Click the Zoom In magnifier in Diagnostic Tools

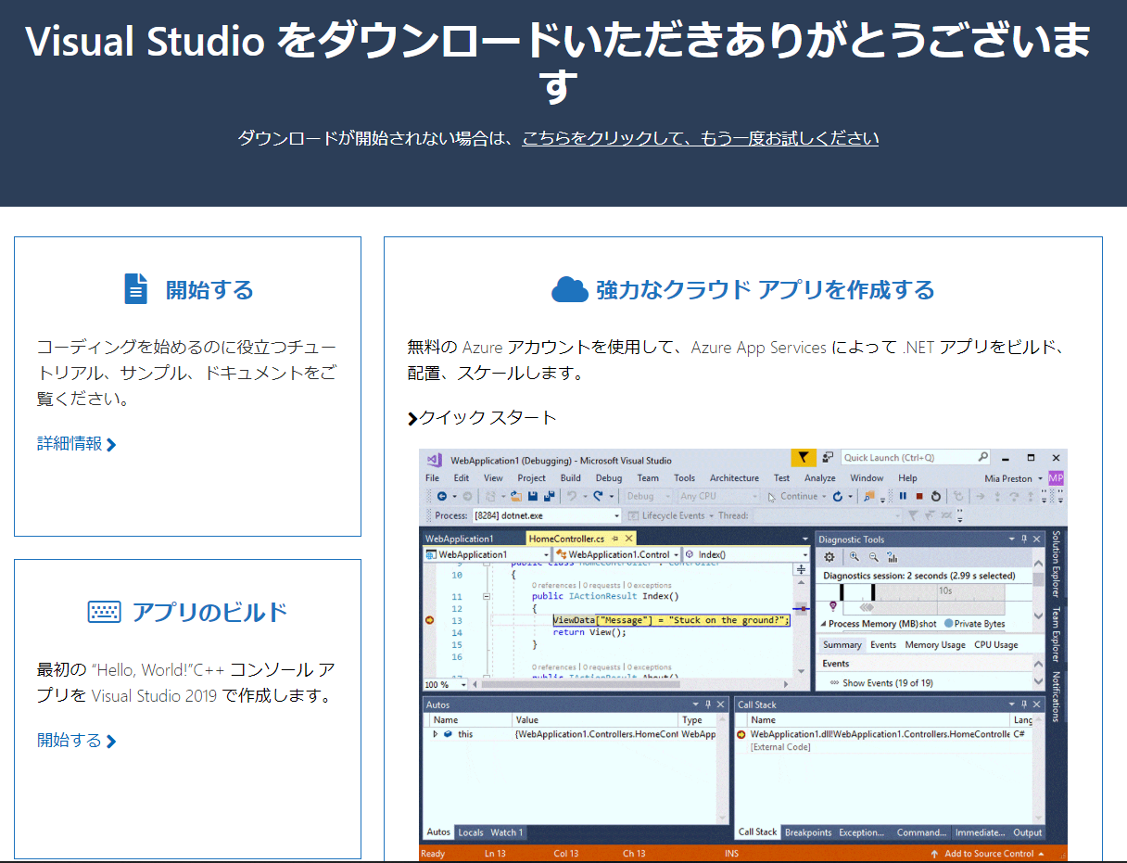pos(854,557)
